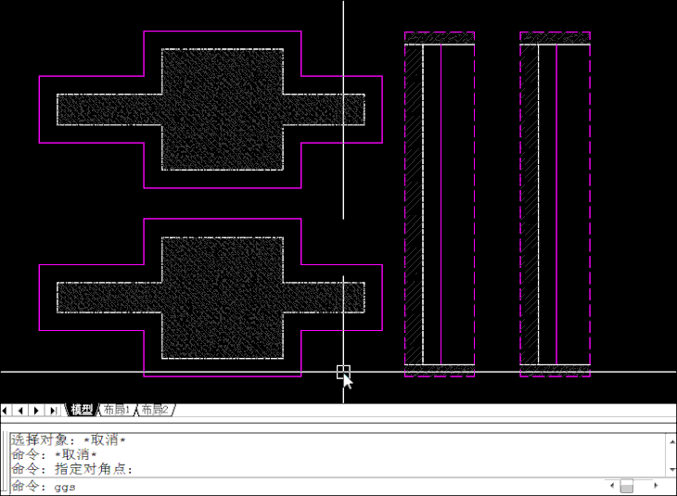677x496 pixels.
Task: Click the previous layout tab arrow
Action: coord(21,411)
